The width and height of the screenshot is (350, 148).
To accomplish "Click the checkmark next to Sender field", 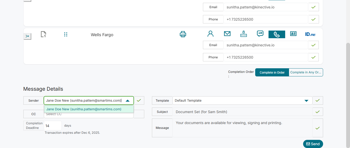I will [x=139, y=101].
